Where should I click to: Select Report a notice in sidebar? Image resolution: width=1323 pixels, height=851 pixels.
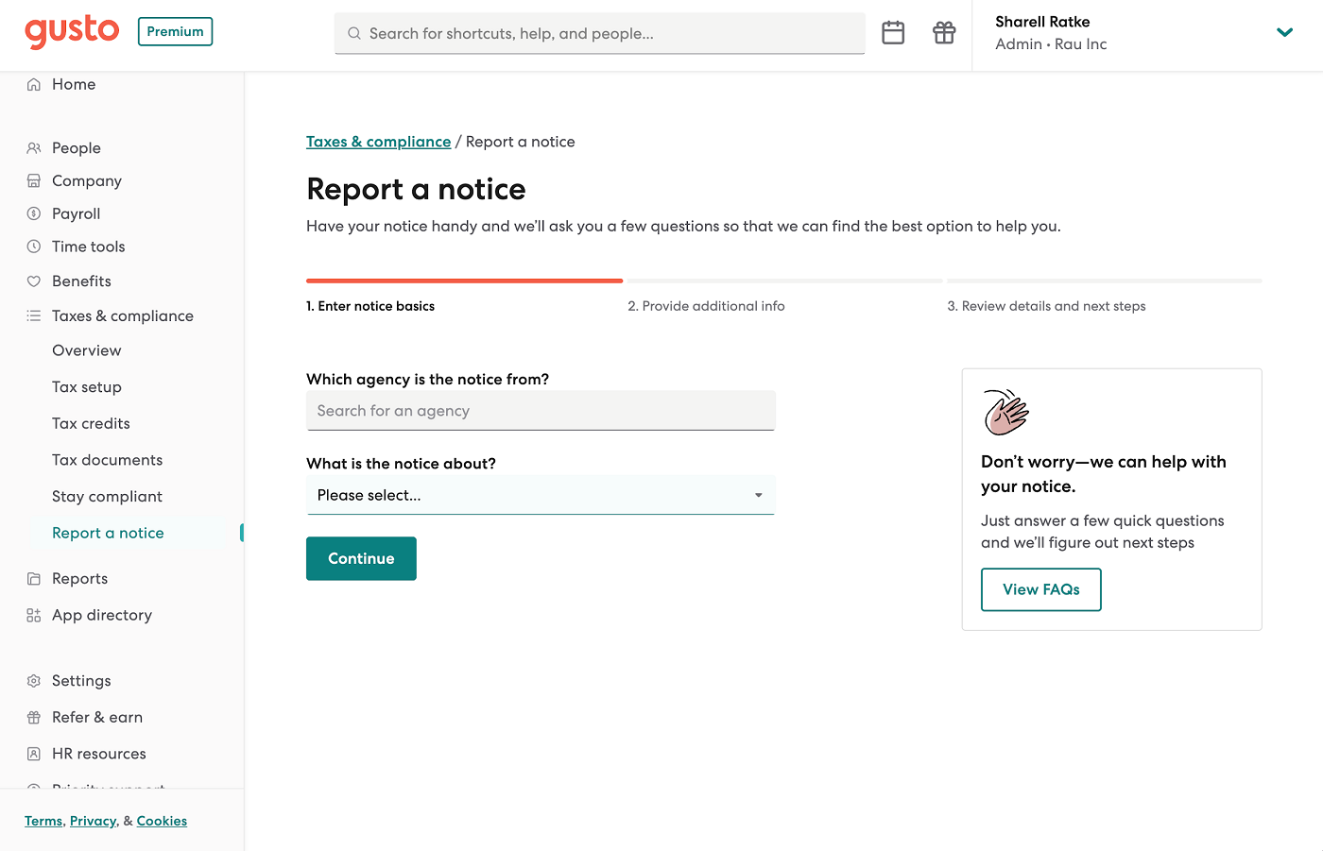108,533
